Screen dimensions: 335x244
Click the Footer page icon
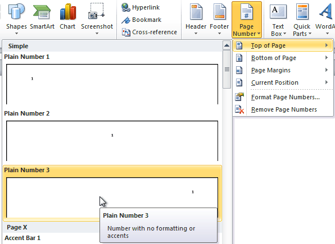click(219, 12)
